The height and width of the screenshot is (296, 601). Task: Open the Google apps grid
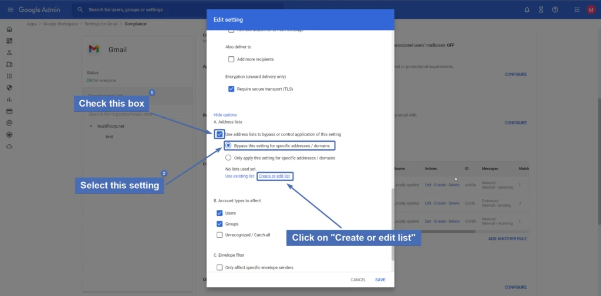pos(577,10)
